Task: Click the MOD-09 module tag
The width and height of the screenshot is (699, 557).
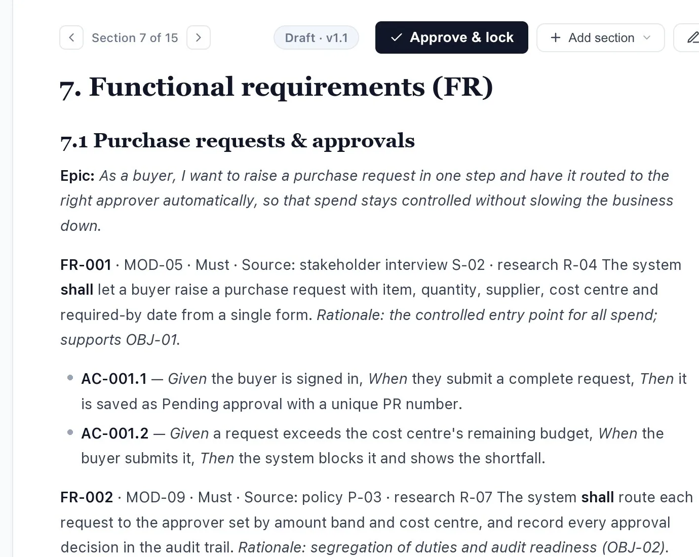Action: (156, 497)
